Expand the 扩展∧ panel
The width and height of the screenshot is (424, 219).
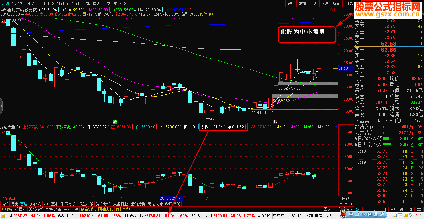click(x=20, y=209)
